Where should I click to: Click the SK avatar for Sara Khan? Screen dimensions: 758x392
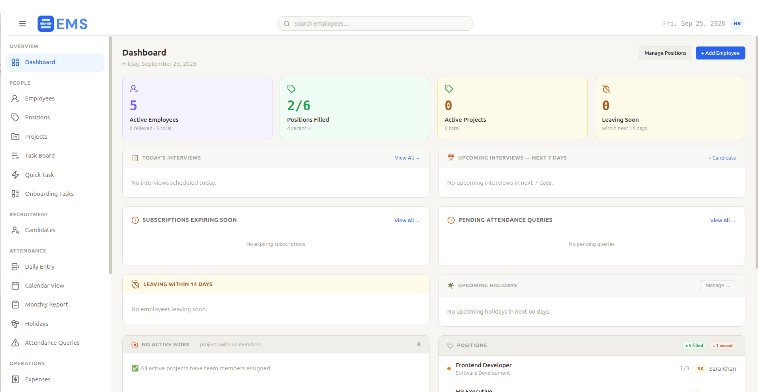pyautogui.click(x=700, y=369)
